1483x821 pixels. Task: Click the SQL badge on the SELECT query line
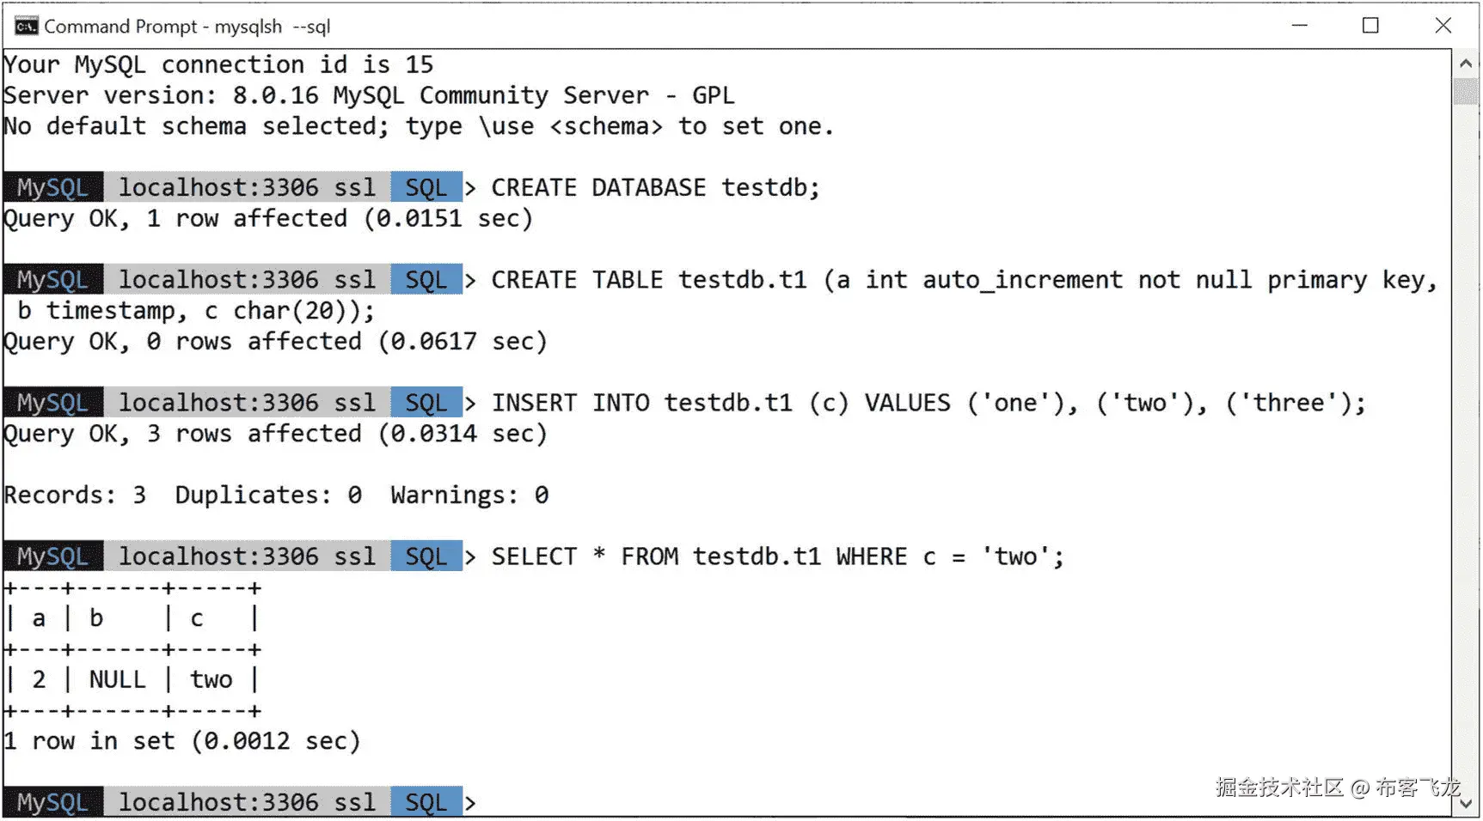point(426,556)
